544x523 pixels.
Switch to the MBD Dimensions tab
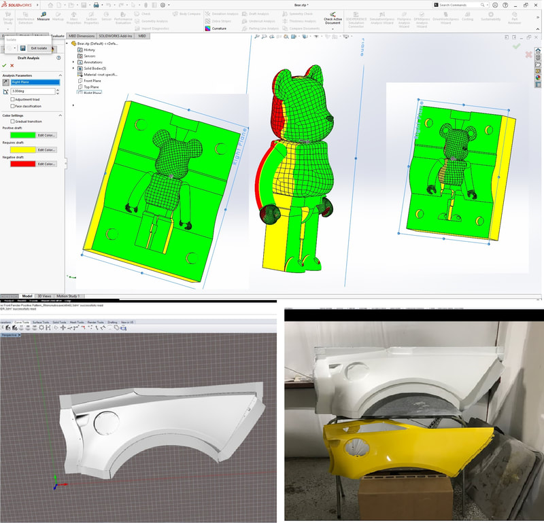(81, 35)
